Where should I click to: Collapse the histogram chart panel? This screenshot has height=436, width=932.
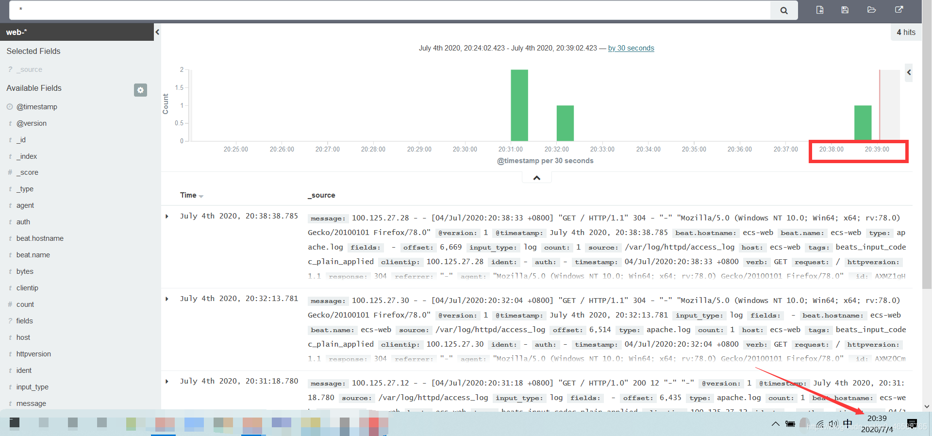537,178
